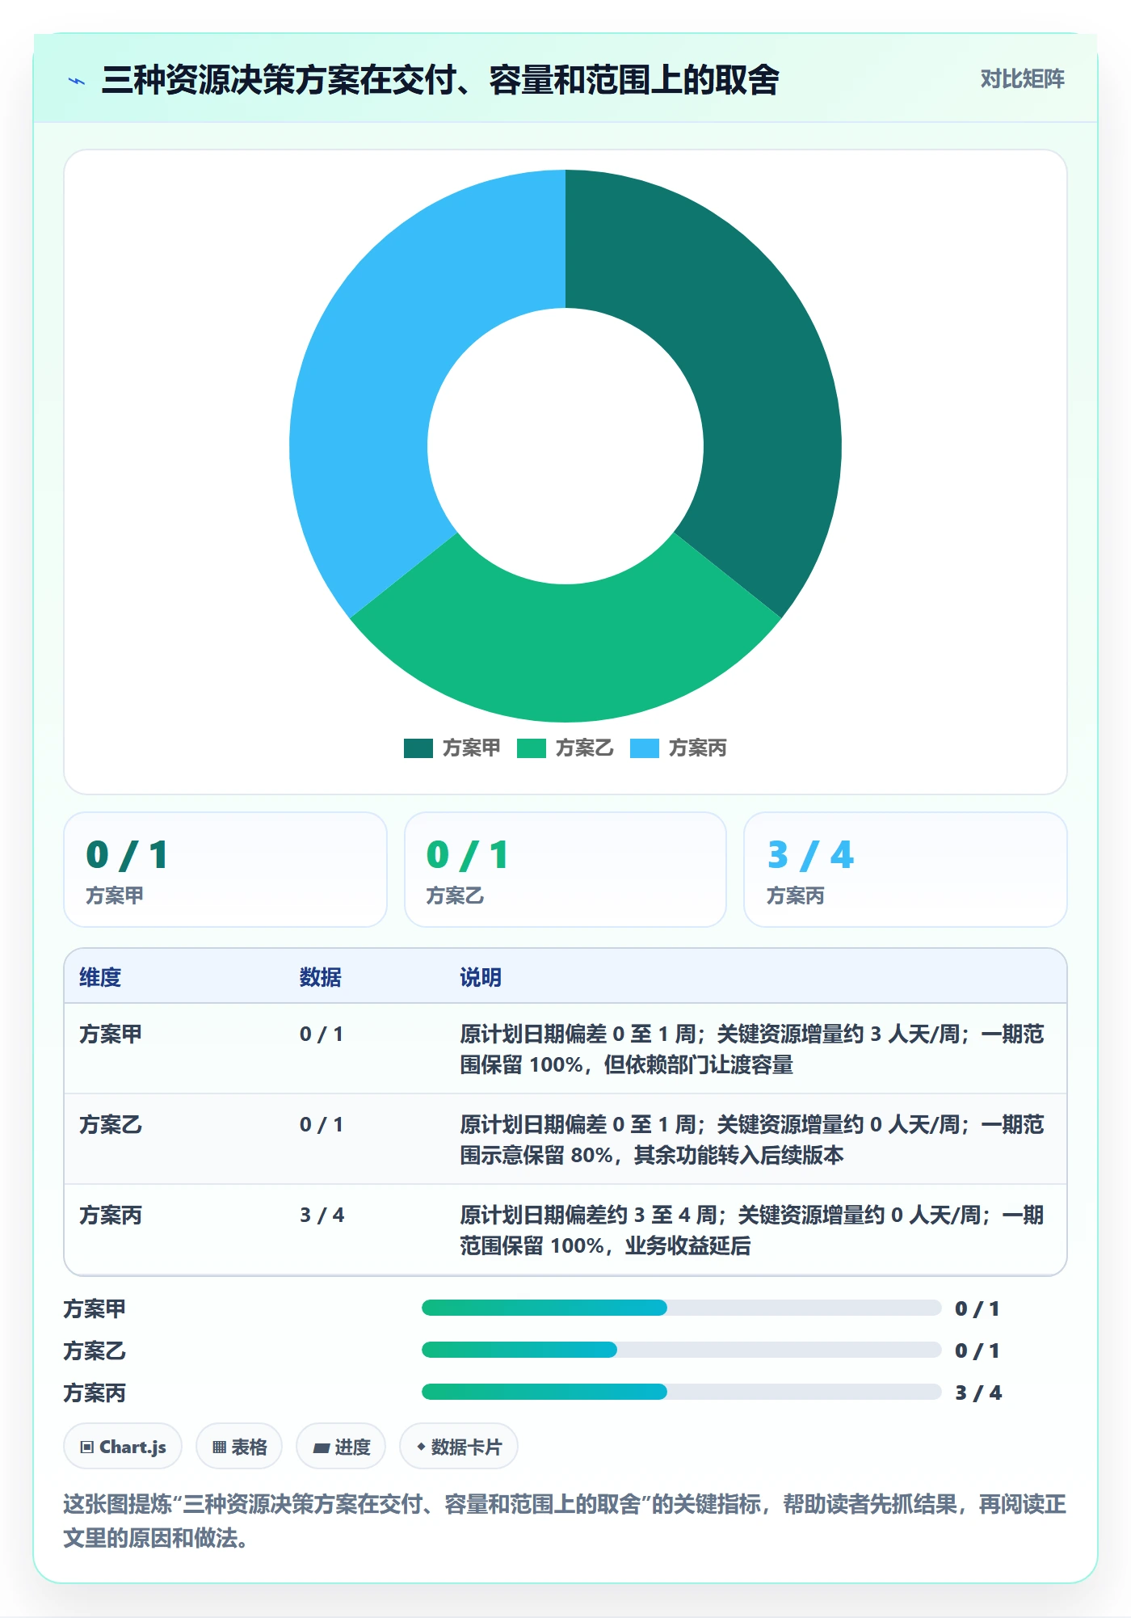The image size is (1131, 1618).
Task: Click the 方案丙 progress bar
Action: 681,1392
